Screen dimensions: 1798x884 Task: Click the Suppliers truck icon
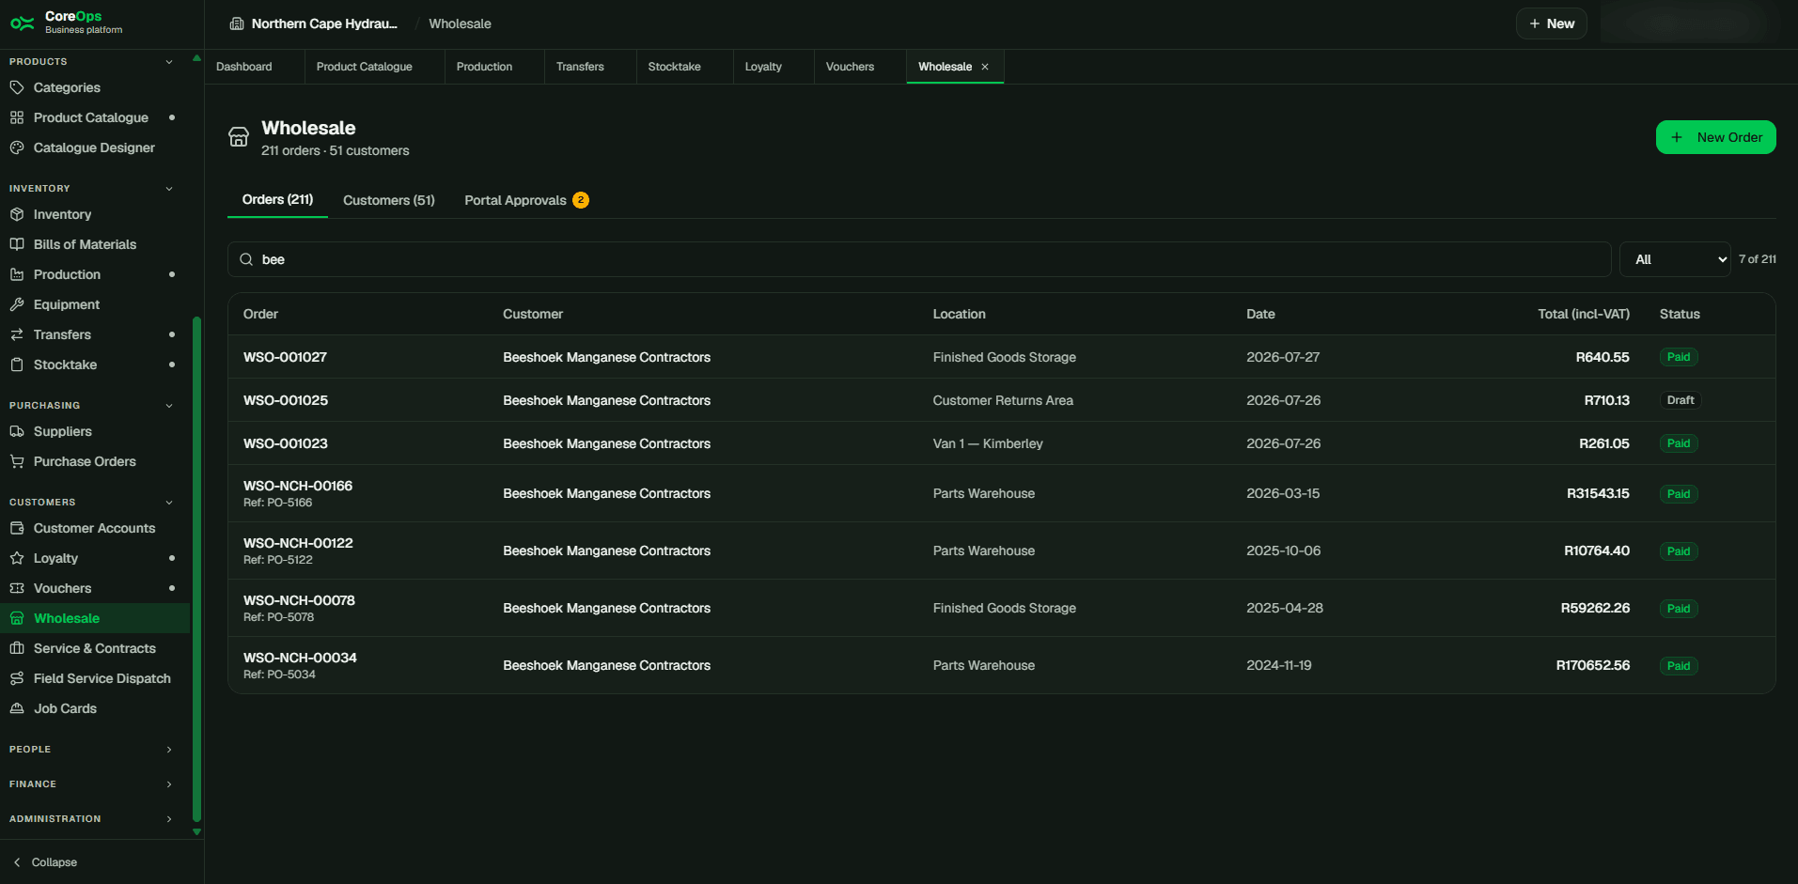[17, 431]
